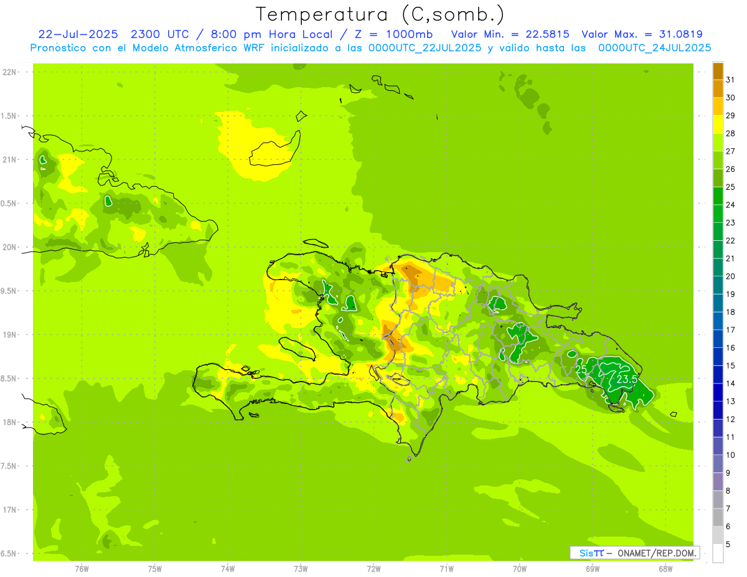Select the "75W" longitude label
747x577 pixels.
click(155, 568)
